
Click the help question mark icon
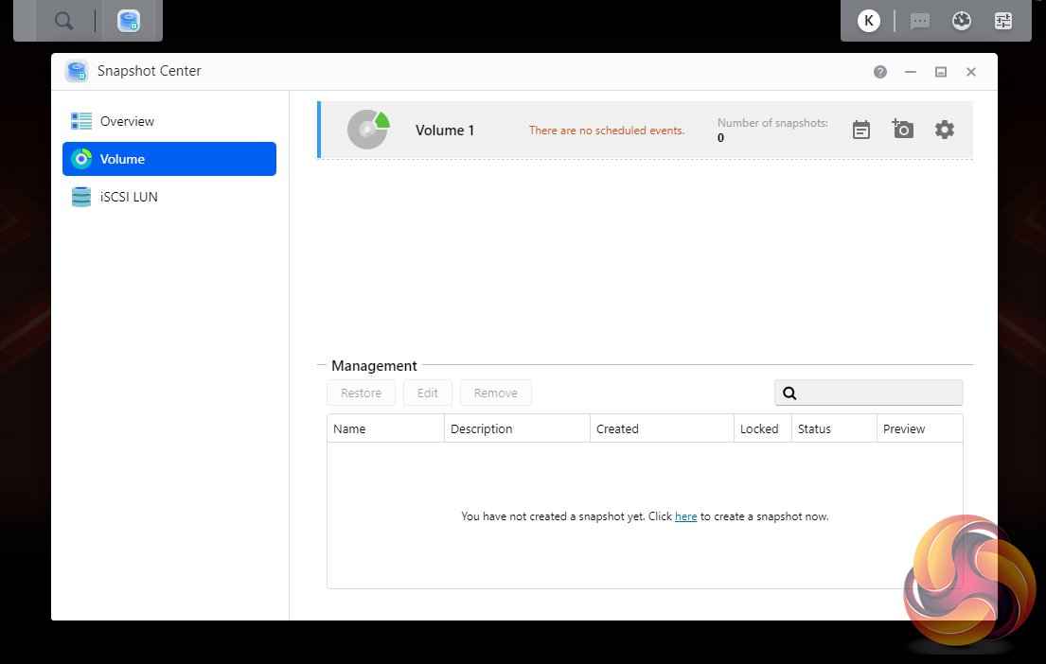click(880, 72)
